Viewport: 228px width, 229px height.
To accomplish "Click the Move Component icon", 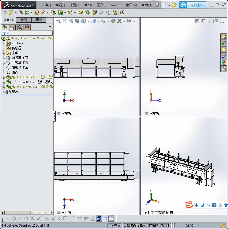I will click(43, 13).
